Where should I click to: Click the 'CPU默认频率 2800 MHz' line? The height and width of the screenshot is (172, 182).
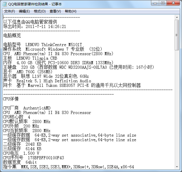click(27, 121)
